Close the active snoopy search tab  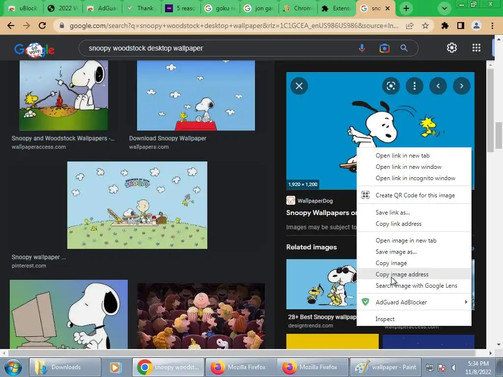tap(388, 8)
